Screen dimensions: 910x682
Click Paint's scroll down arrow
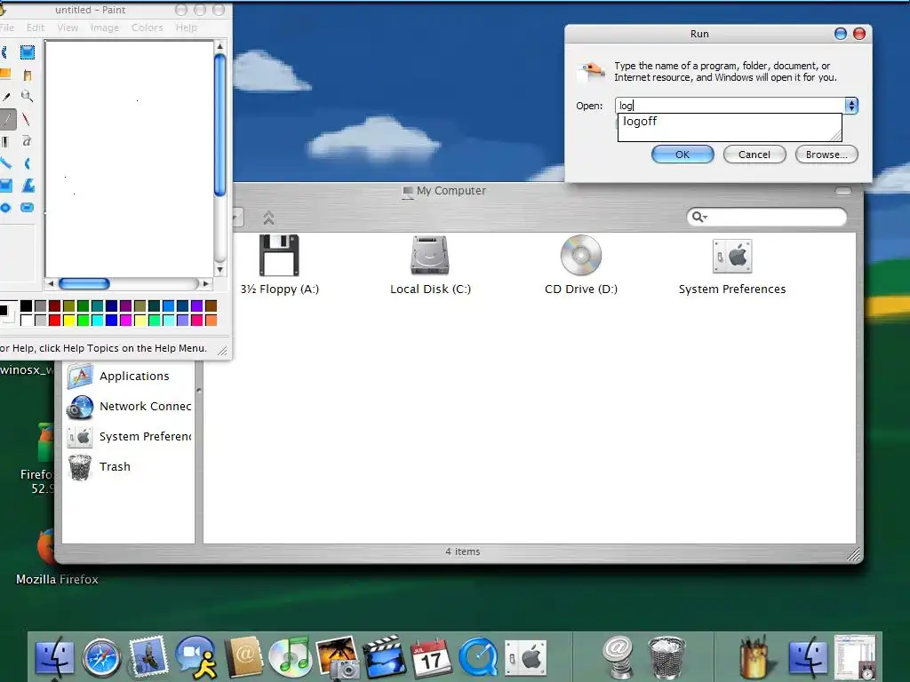tap(220, 270)
